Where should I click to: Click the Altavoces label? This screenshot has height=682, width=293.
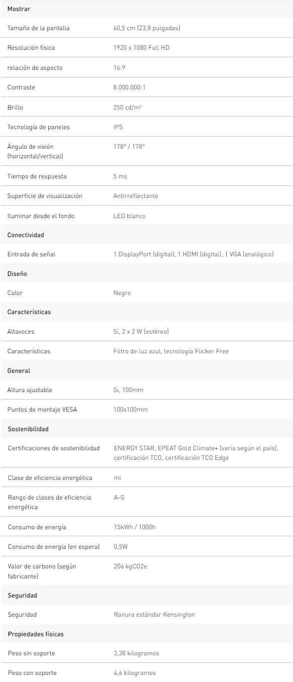coord(21,332)
